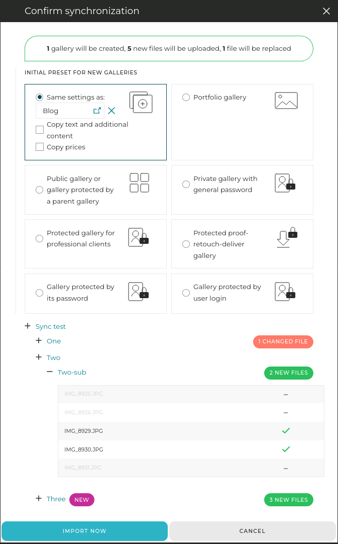The height and width of the screenshot is (544, 338).
Task: Toggle the IMG_8929.JPG green checkmark
Action: click(286, 431)
